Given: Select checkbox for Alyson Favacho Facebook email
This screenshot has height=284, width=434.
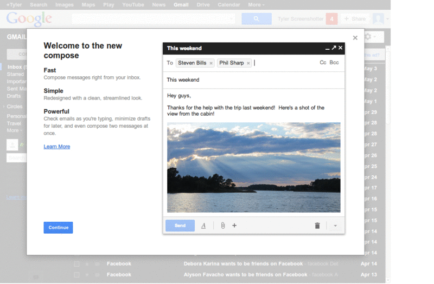Looking at the screenshot, I should click(x=76, y=275).
